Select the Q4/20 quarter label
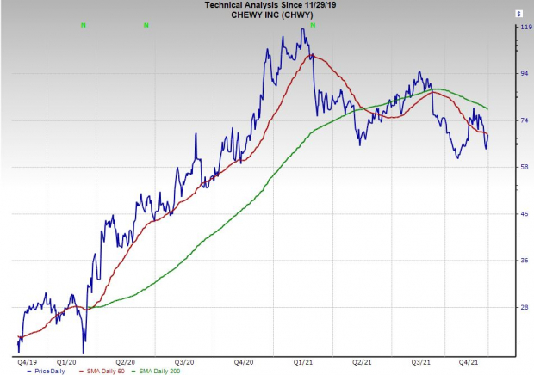This screenshot has width=534, height=375. 244,362
